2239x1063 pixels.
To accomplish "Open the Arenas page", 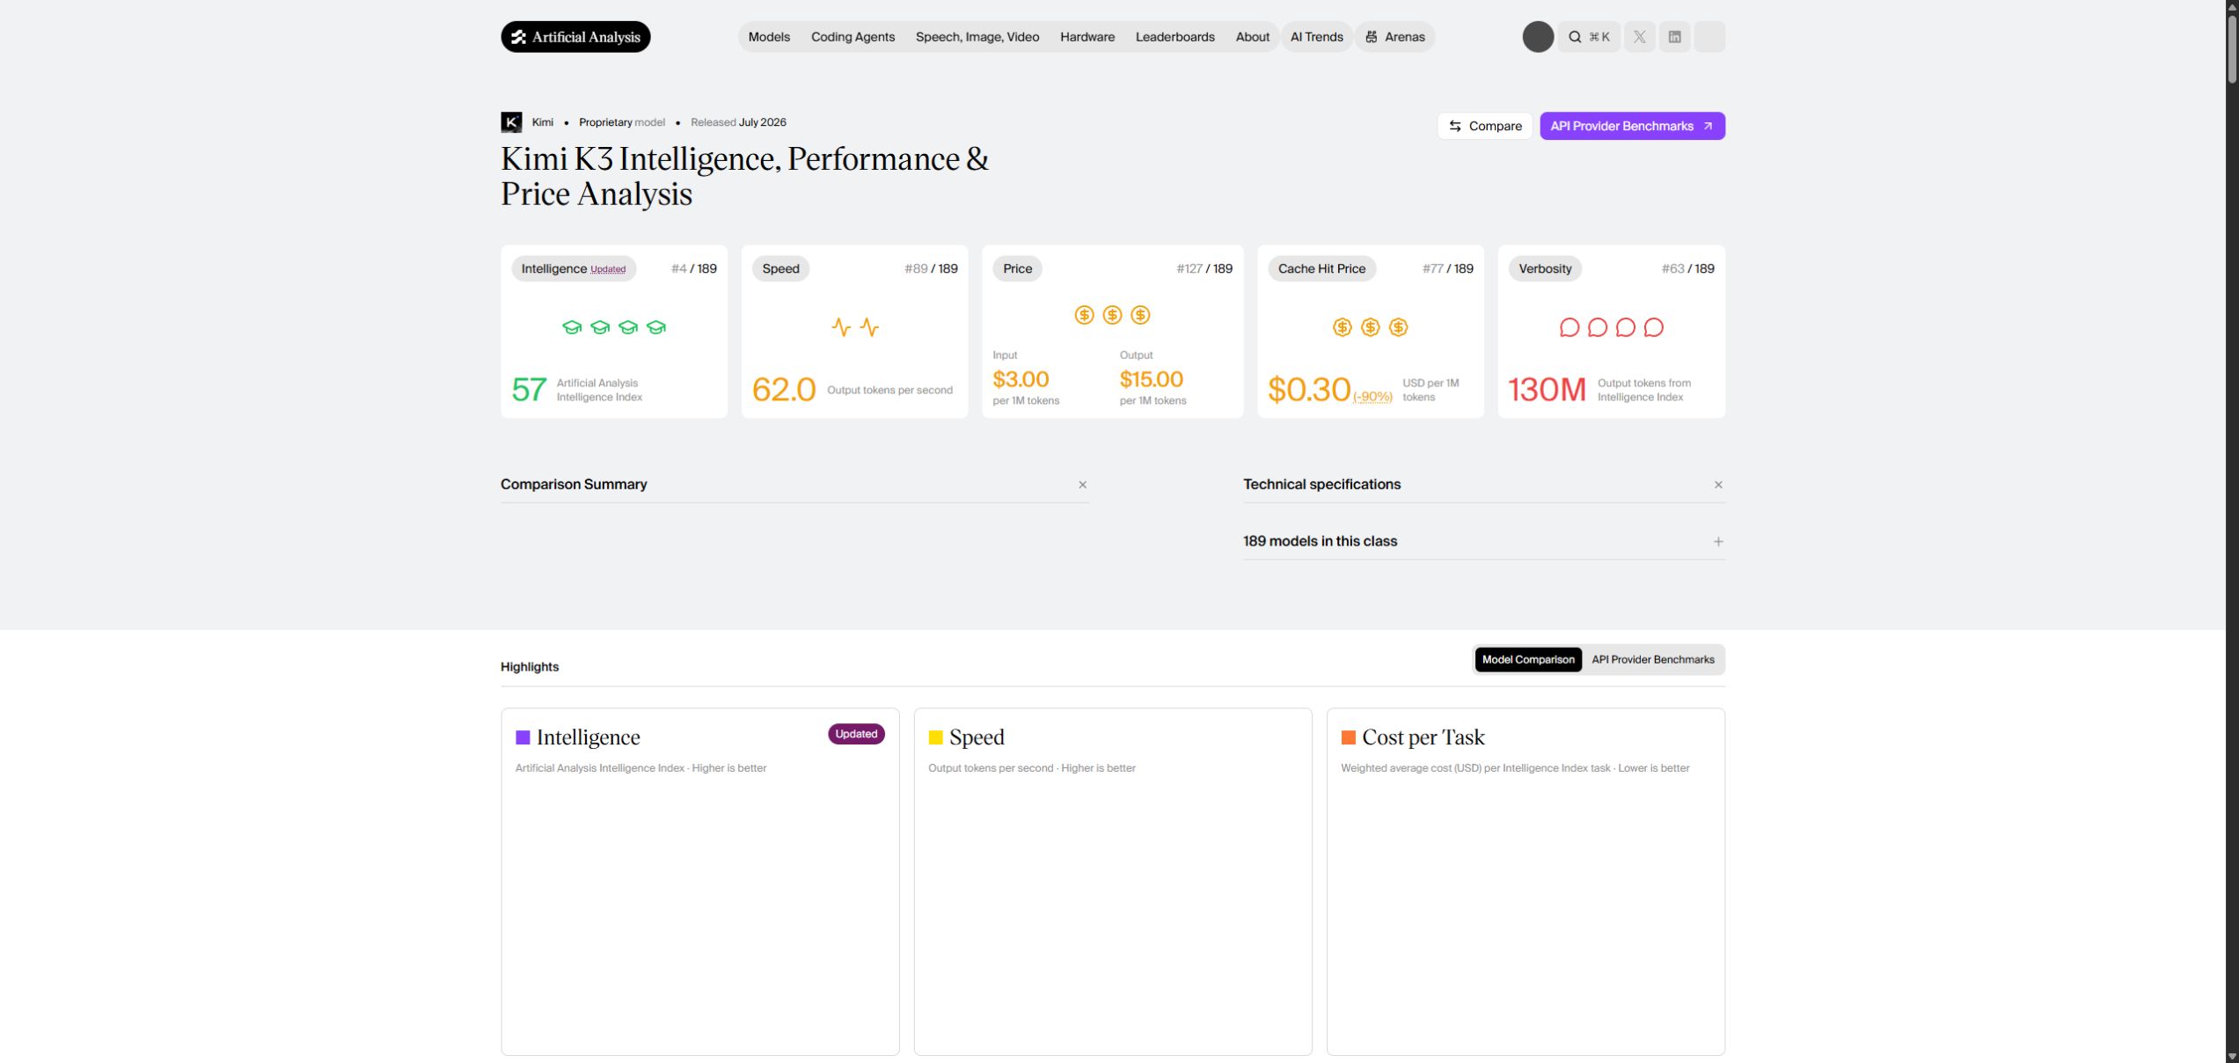I will [1394, 37].
